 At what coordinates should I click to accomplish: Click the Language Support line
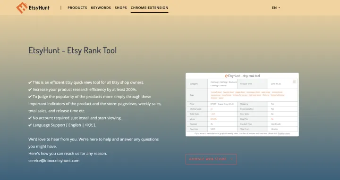(x=62, y=125)
